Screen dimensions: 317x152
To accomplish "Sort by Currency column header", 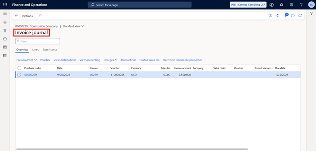I will coord(136,68).
